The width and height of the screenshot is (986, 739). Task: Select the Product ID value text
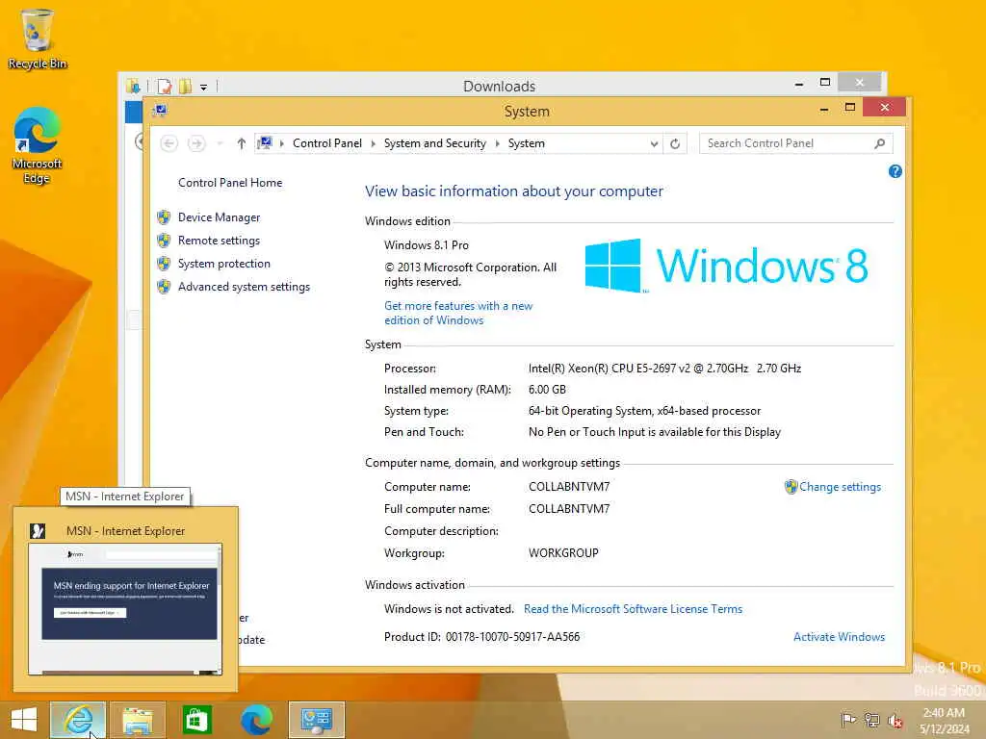pyautogui.click(x=512, y=637)
